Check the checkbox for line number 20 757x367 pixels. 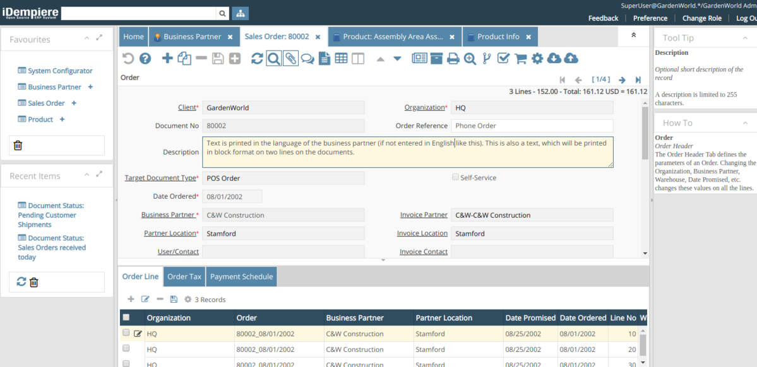click(126, 349)
